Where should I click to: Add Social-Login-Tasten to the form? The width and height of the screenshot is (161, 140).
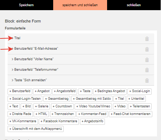[25, 99]
